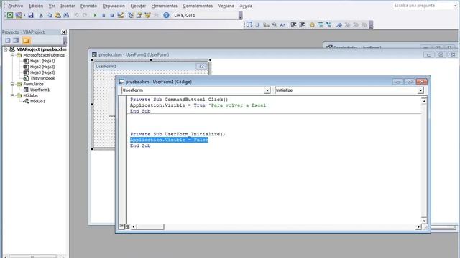Click Procedure View button at code window bottom
The image size is (460, 258).
coord(121,226)
